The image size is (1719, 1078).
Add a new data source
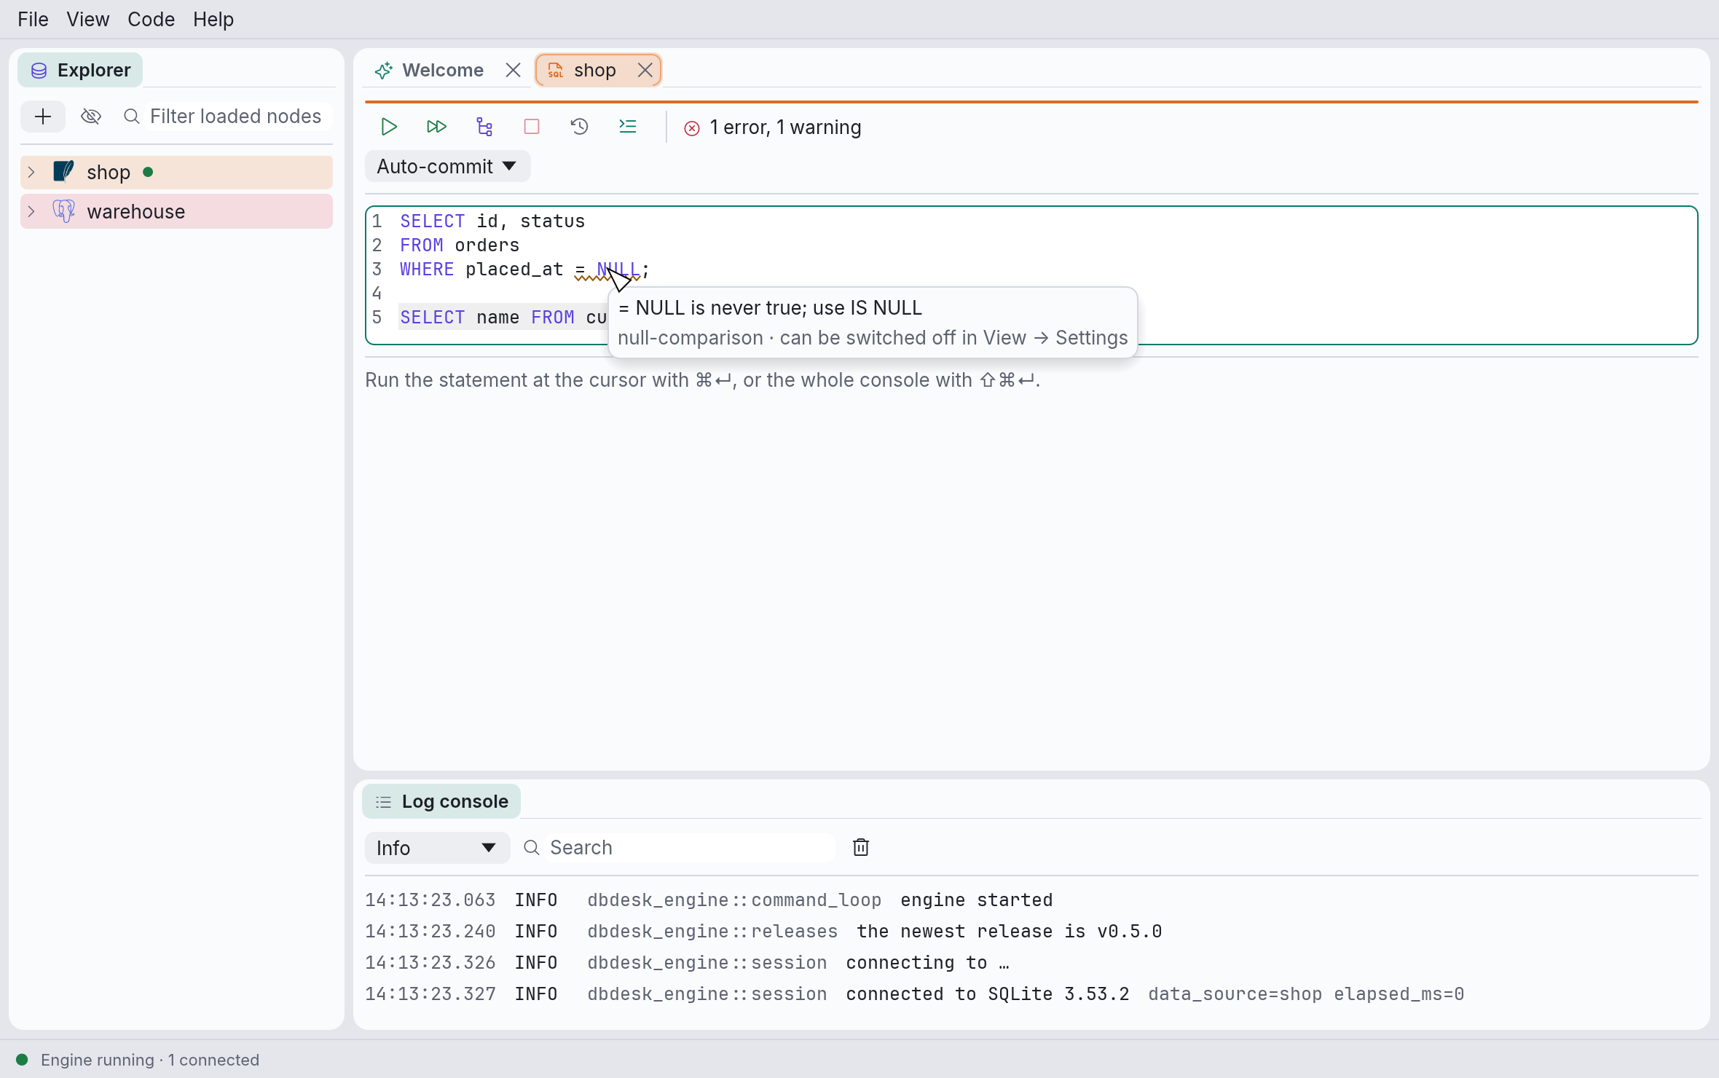click(43, 117)
